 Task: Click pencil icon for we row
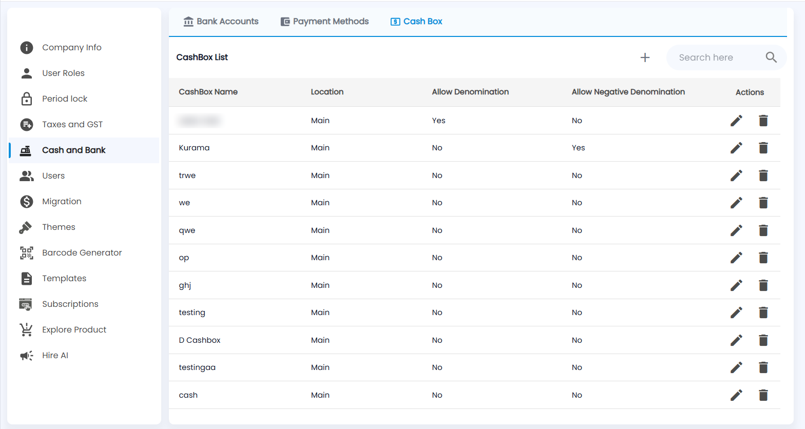point(736,203)
